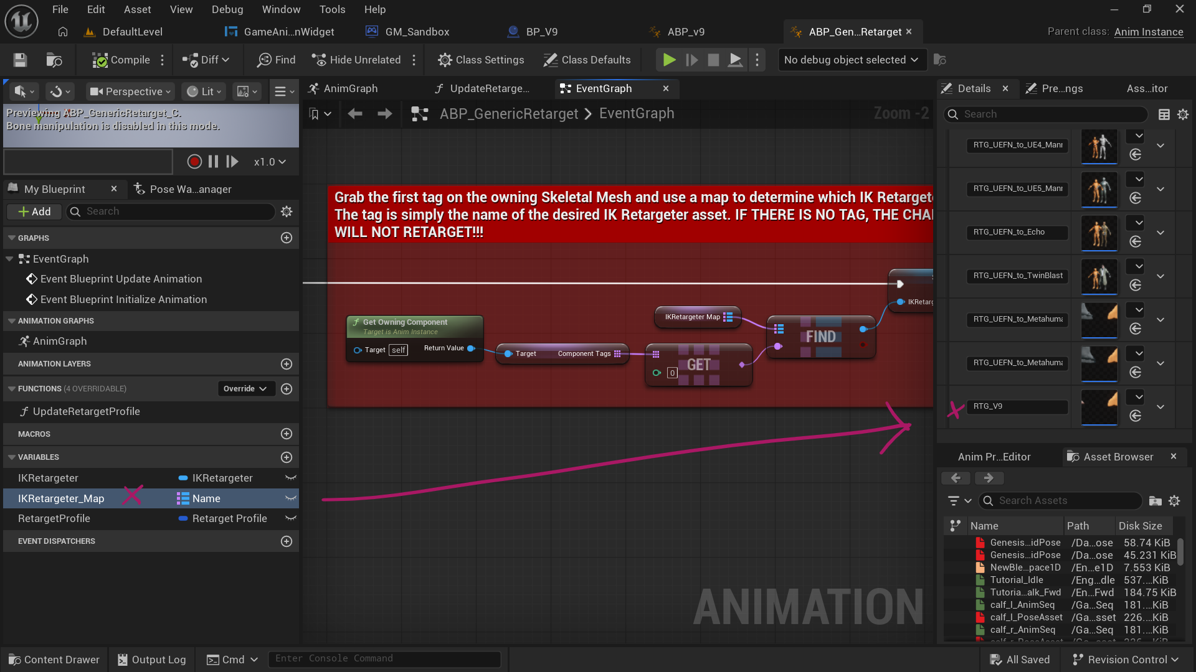Click the Browse to asset icon

pyautogui.click(x=54, y=60)
